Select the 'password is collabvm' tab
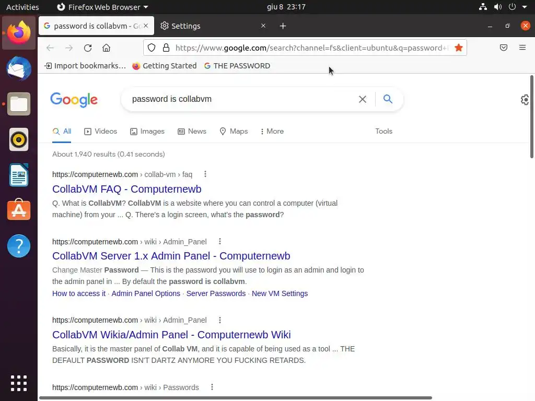This screenshot has height=401, width=535. pyautogui.click(x=97, y=26)
